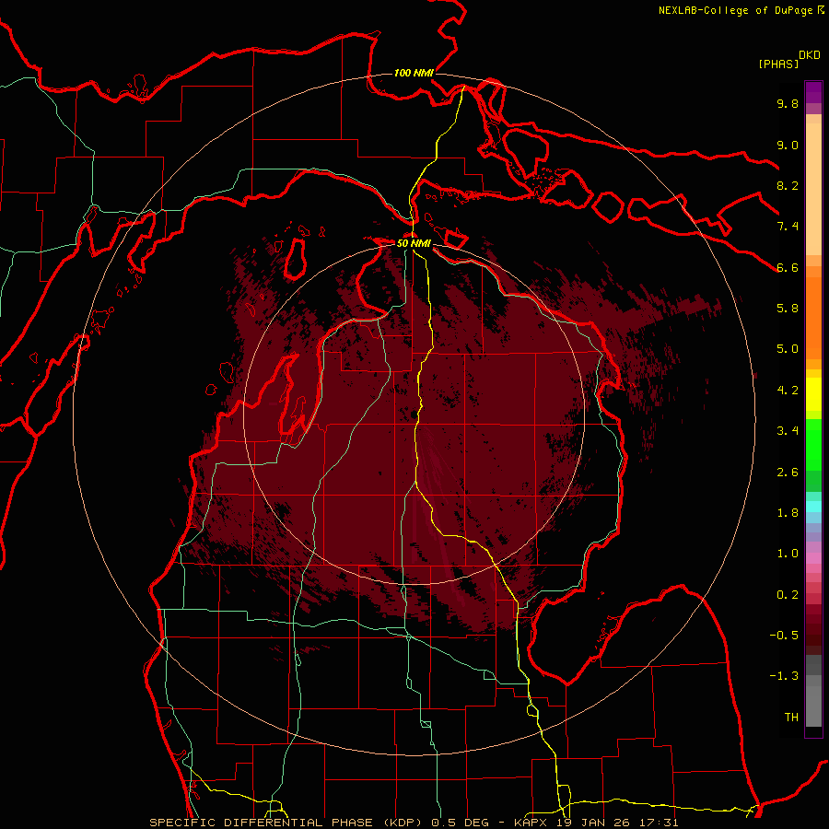
Task: Select the 3.4 scale value
Action: point(788,431)
